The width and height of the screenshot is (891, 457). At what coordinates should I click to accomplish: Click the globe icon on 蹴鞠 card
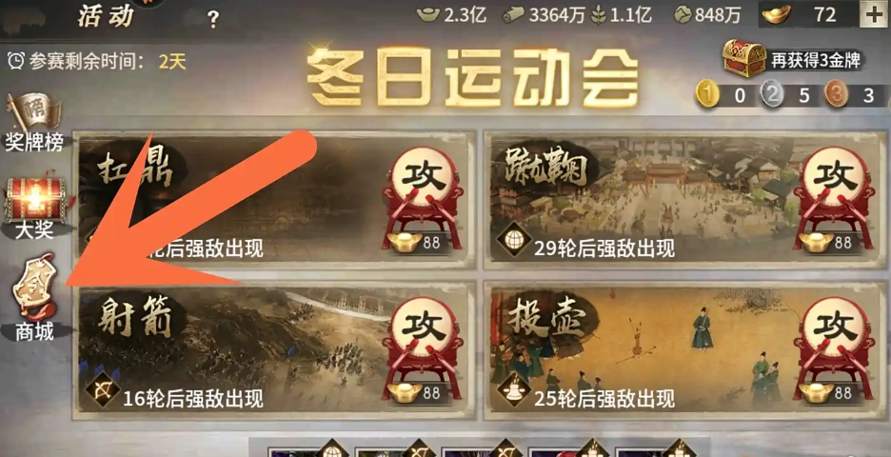click(x=514, y=239)
